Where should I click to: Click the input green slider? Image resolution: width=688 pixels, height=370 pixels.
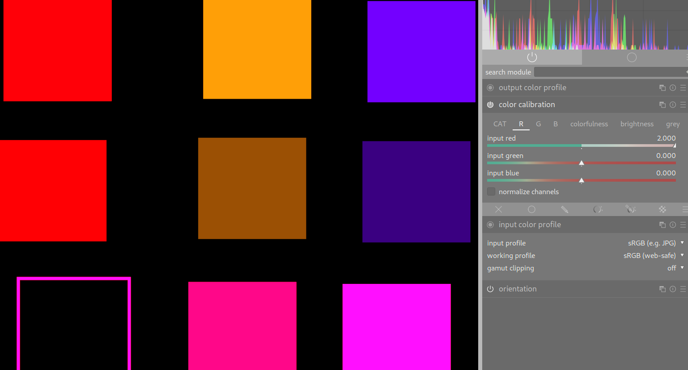(x=582, y=163)
